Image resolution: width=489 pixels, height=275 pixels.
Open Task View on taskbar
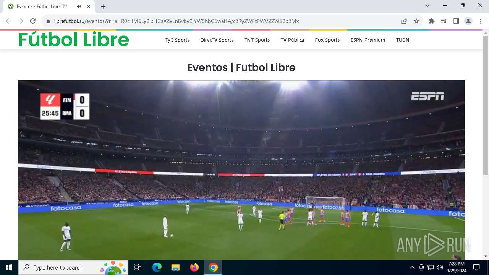[x=138, y=267]
